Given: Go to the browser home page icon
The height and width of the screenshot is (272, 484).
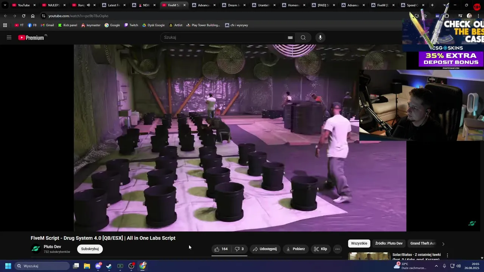Looking at the screenshot, I should point(33,16).
